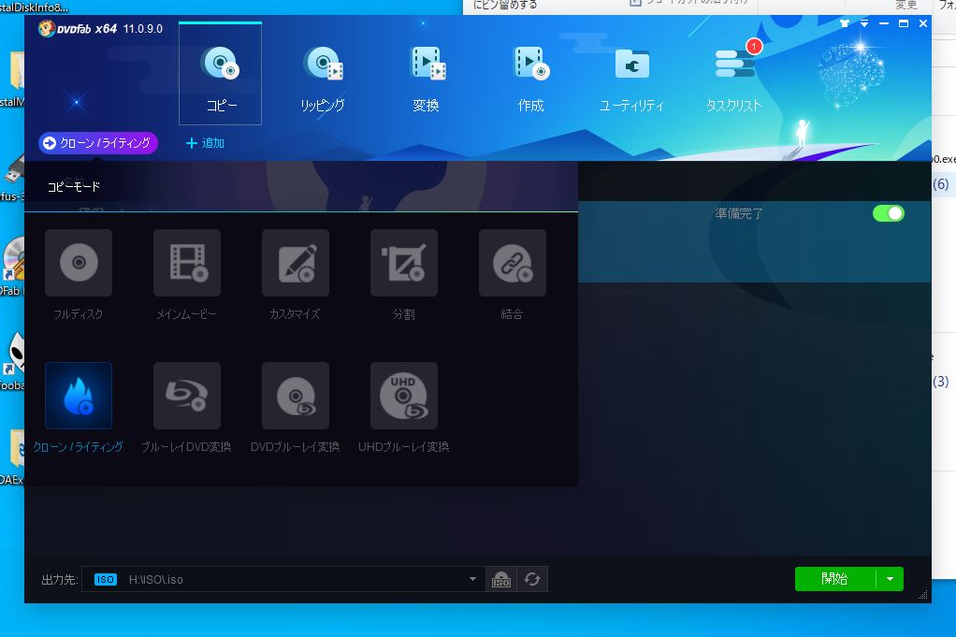956x637 pixels.
Task: Choose the 分割 (Split) copy mode icon
Action: coord(404,263)
